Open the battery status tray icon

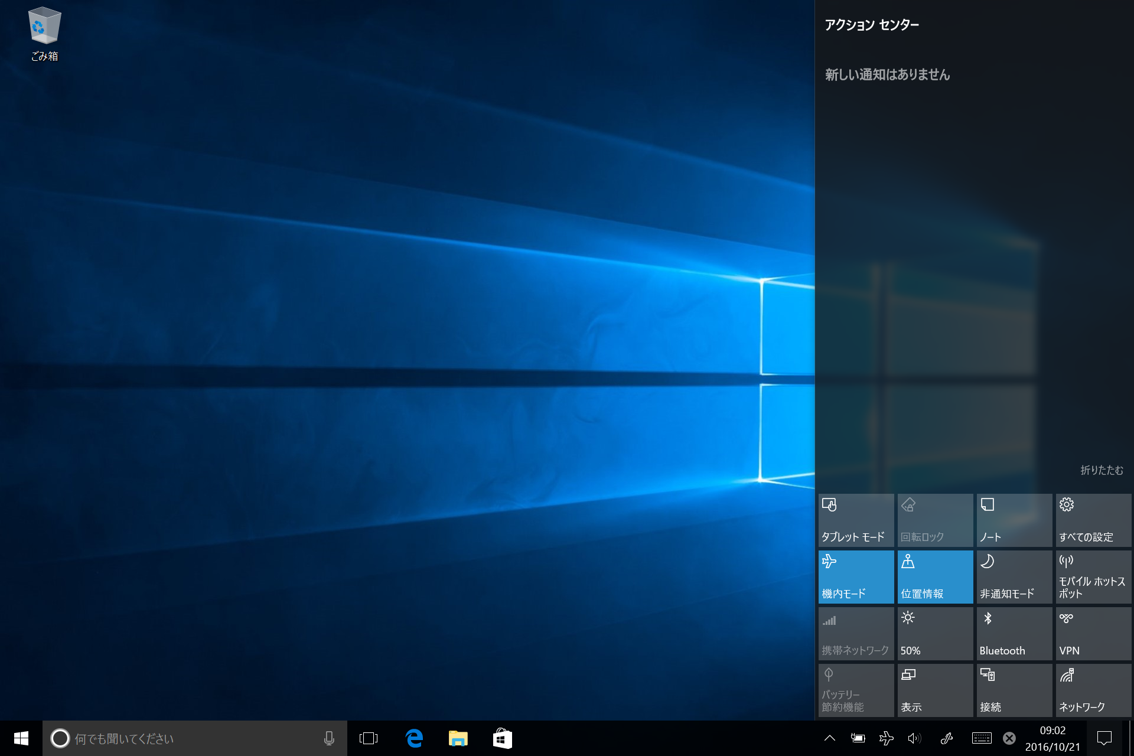pos(858,738)
